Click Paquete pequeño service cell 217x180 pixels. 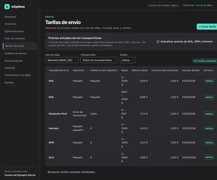click(78, 128)
